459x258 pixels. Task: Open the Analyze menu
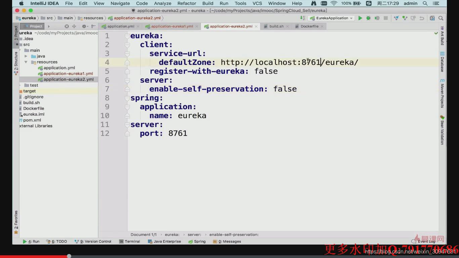pyautogui.click(x=163, y=3)
